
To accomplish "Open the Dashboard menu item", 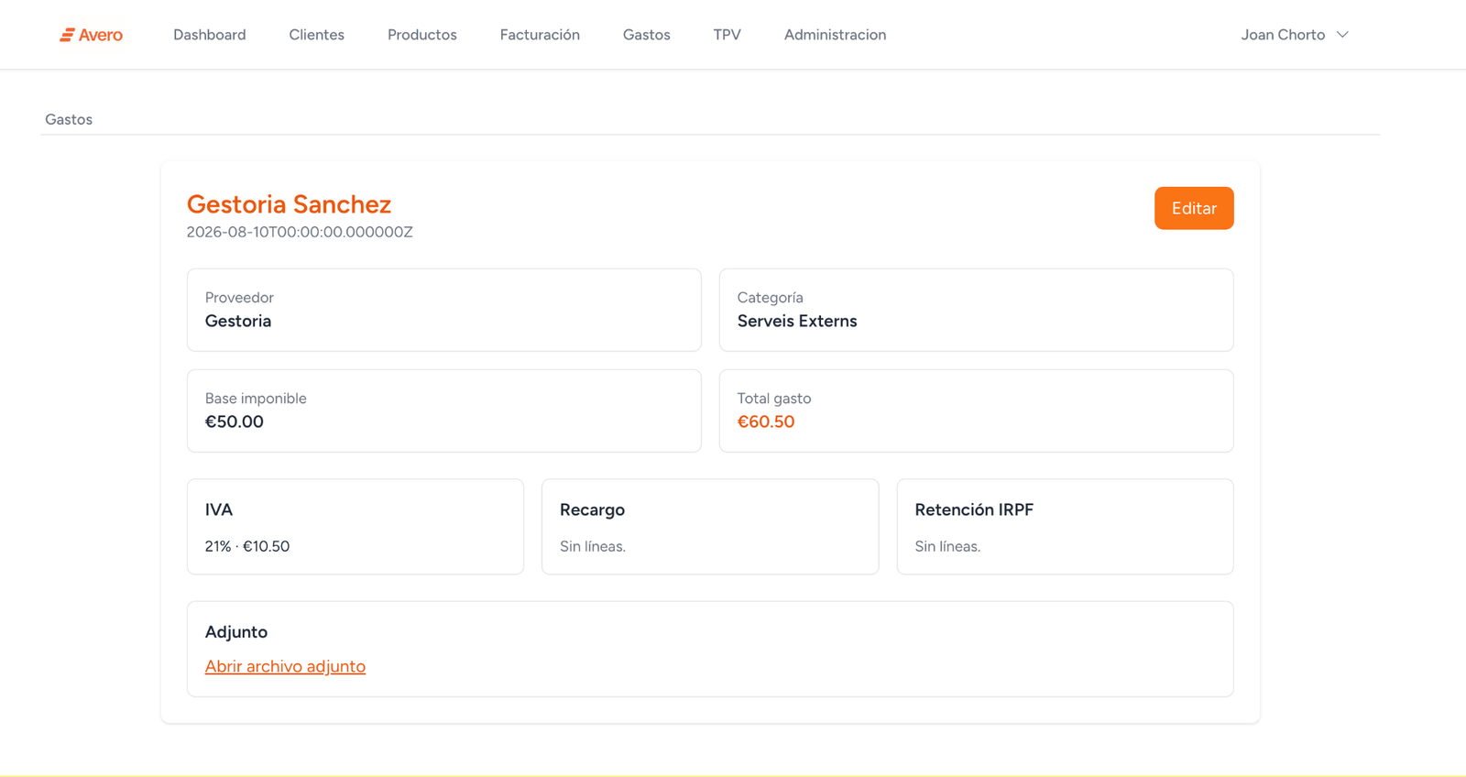I will pyautogui.click(x=210, y=35).
